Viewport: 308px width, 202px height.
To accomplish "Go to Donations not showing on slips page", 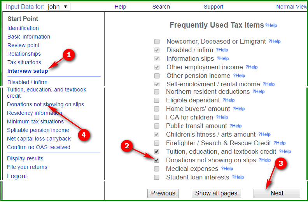I will tap(45, 104).
